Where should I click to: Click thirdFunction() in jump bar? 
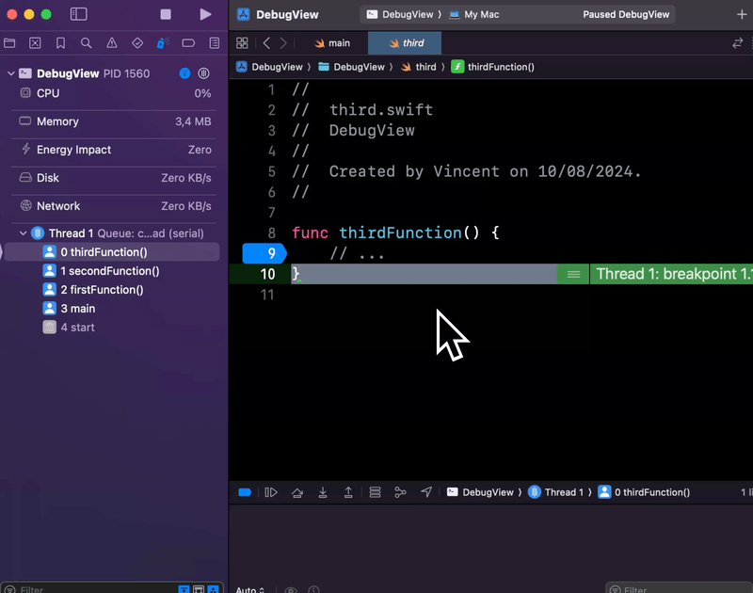[493, 67]
